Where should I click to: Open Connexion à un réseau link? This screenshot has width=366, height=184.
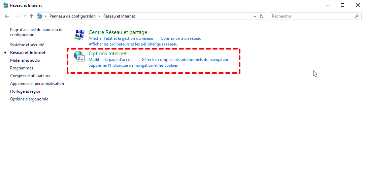181,38
